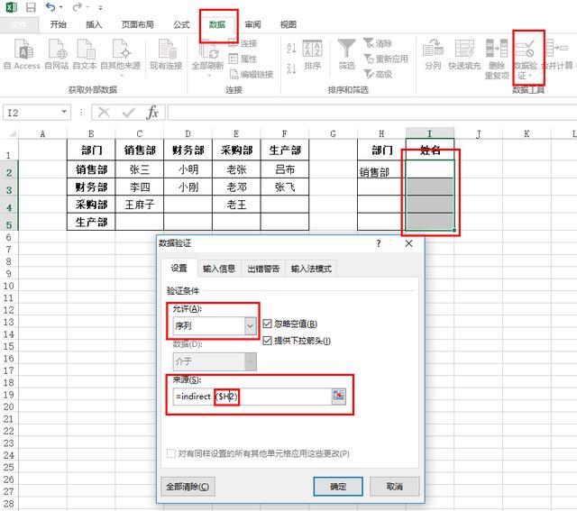577x511 pixels.
Task: Click the 现有连接 (Existing Connections) icon
Action: point(165,50)
